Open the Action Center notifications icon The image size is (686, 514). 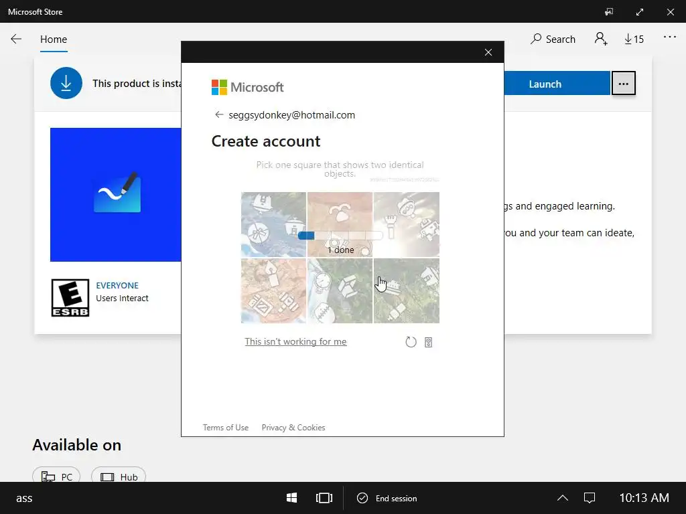(590, 498)
